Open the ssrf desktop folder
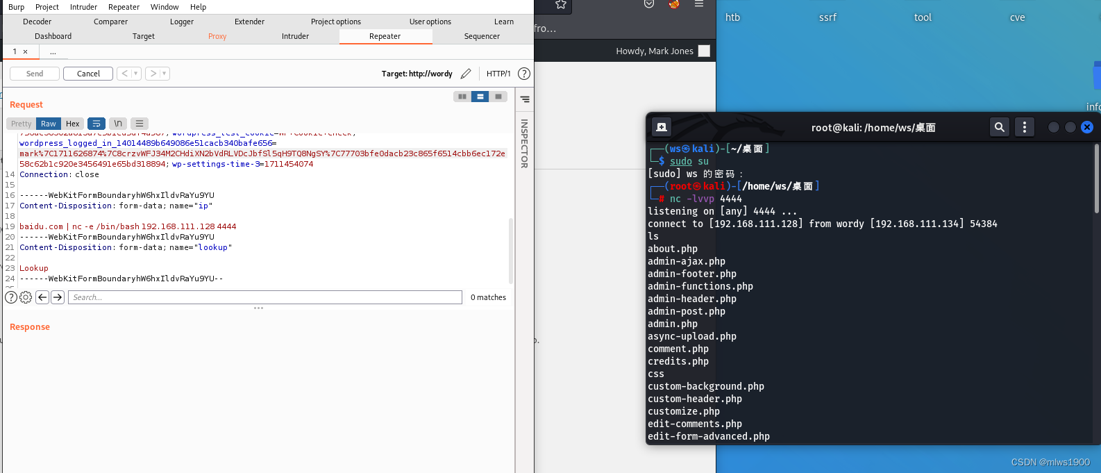 point(827,17)
